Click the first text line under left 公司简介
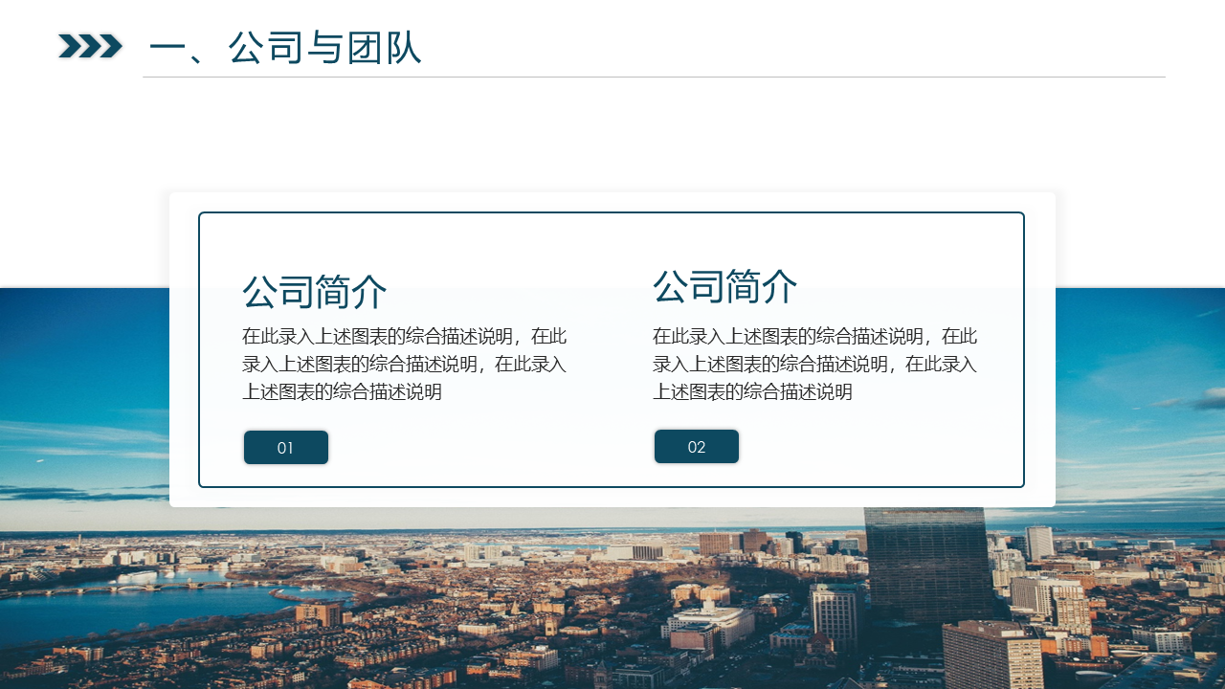Viewport: 1225px width, 689px height. click(404, 337)
